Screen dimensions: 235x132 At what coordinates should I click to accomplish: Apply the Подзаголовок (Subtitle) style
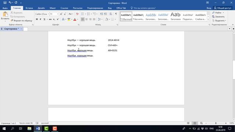click(188, 16)
